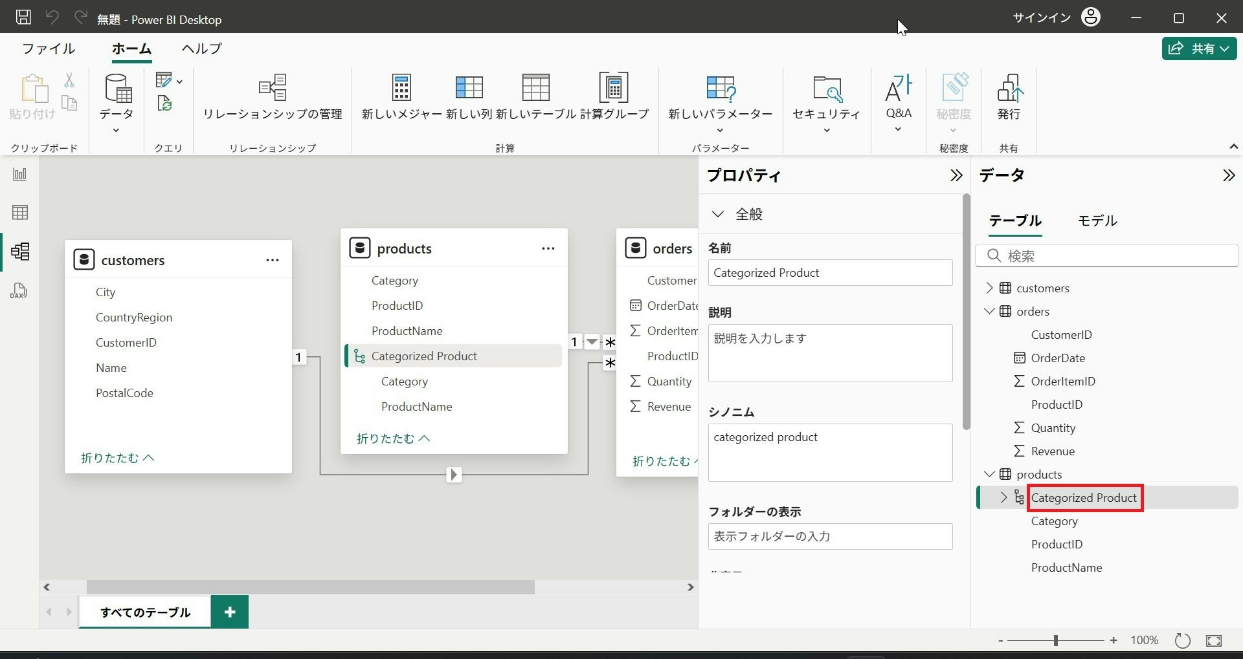Select ProductID field in products card
The width and height of the screenshot is (1243, 659).
pos(397,305)
